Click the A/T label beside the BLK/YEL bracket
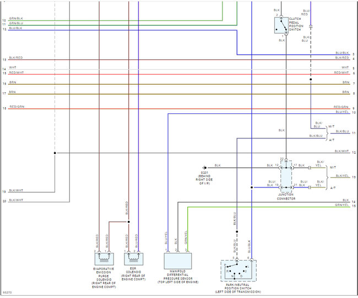The height and width of the screenshot is (298, 358). [x=333, y=188]
